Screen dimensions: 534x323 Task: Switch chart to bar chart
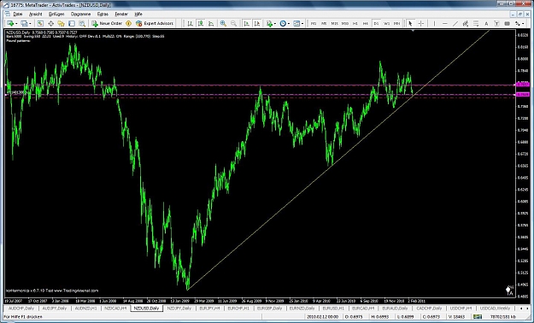pos(191,24)
